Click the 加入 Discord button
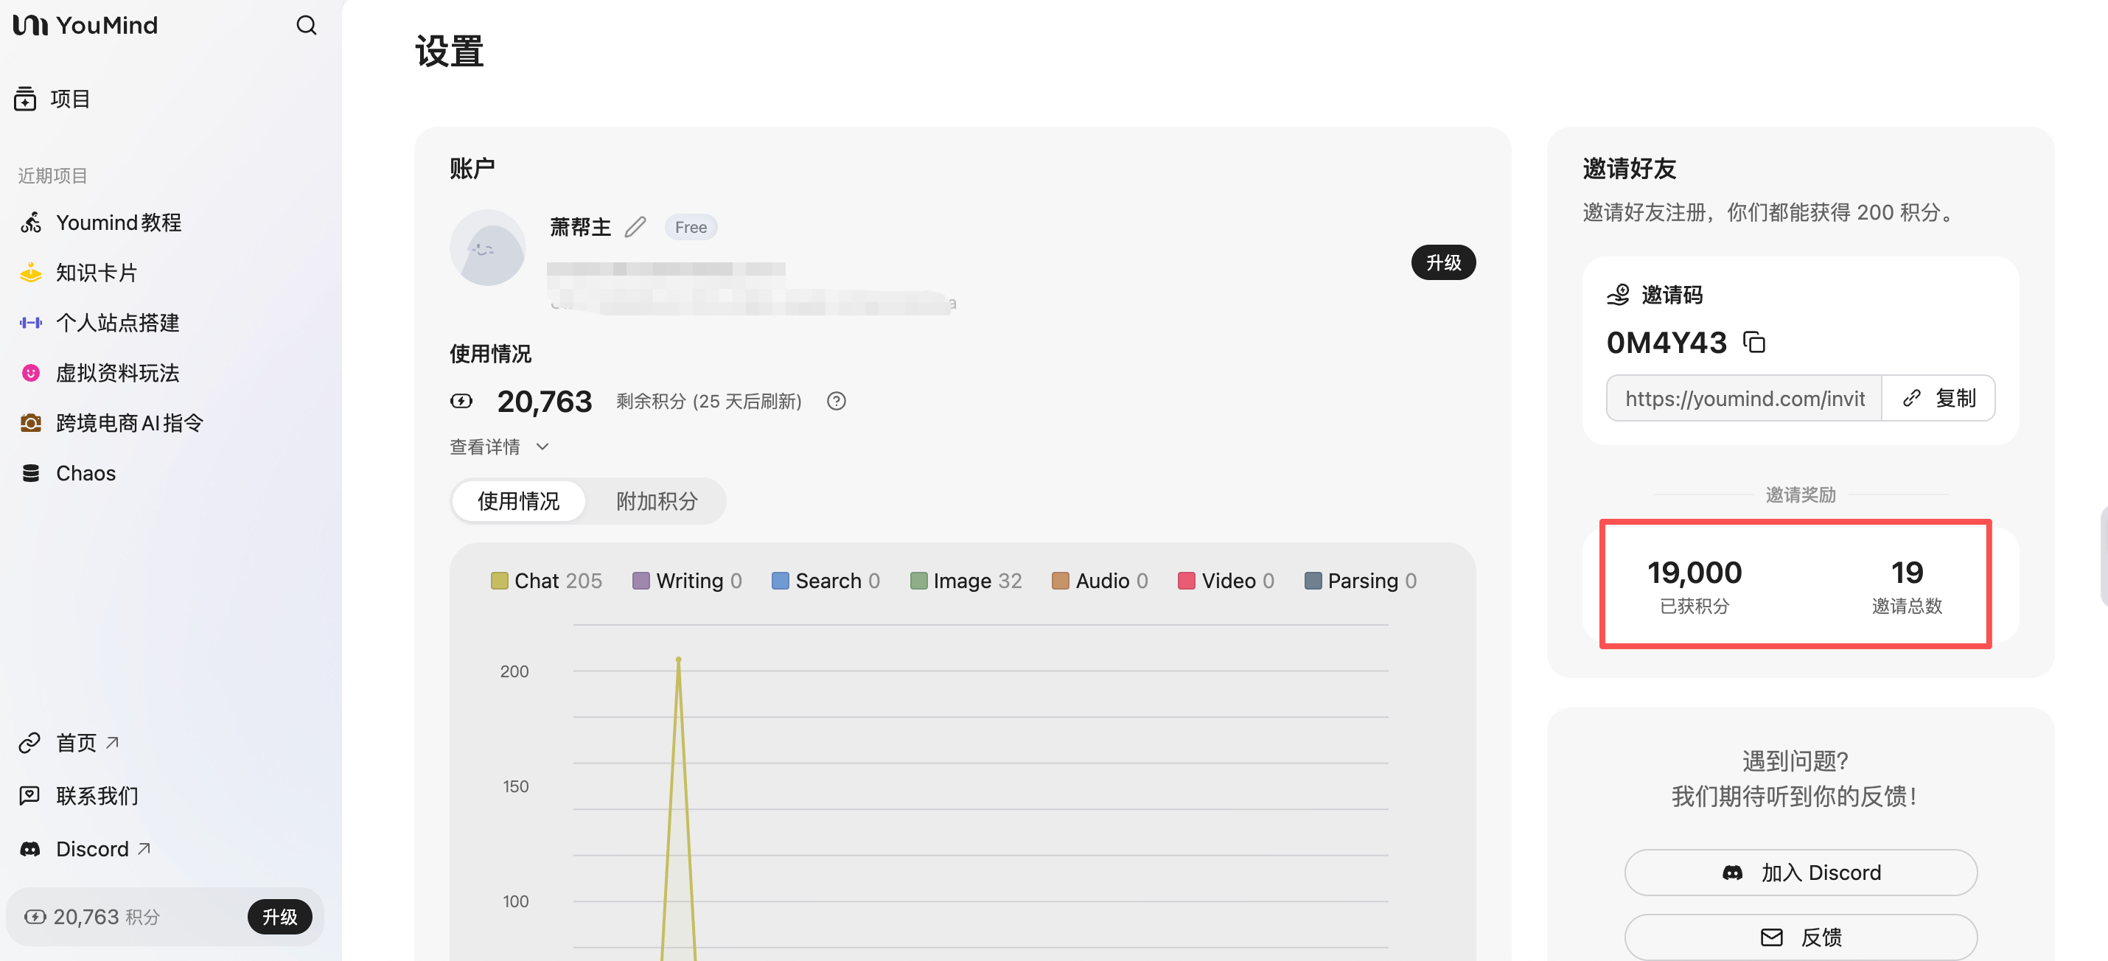The image size is (2108, 961). click(x=1801, y=873)
